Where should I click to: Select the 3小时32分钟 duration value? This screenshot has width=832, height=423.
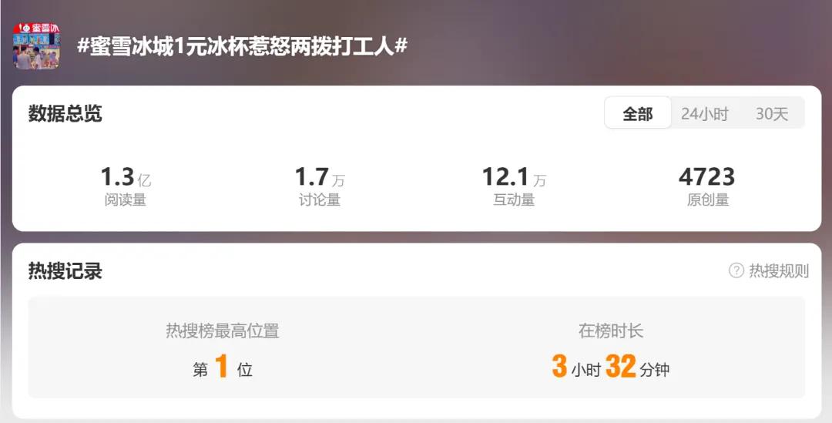(611, 367)
